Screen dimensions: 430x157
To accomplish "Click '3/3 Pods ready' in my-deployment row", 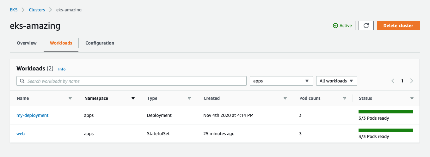I will (x=374, y=118).
